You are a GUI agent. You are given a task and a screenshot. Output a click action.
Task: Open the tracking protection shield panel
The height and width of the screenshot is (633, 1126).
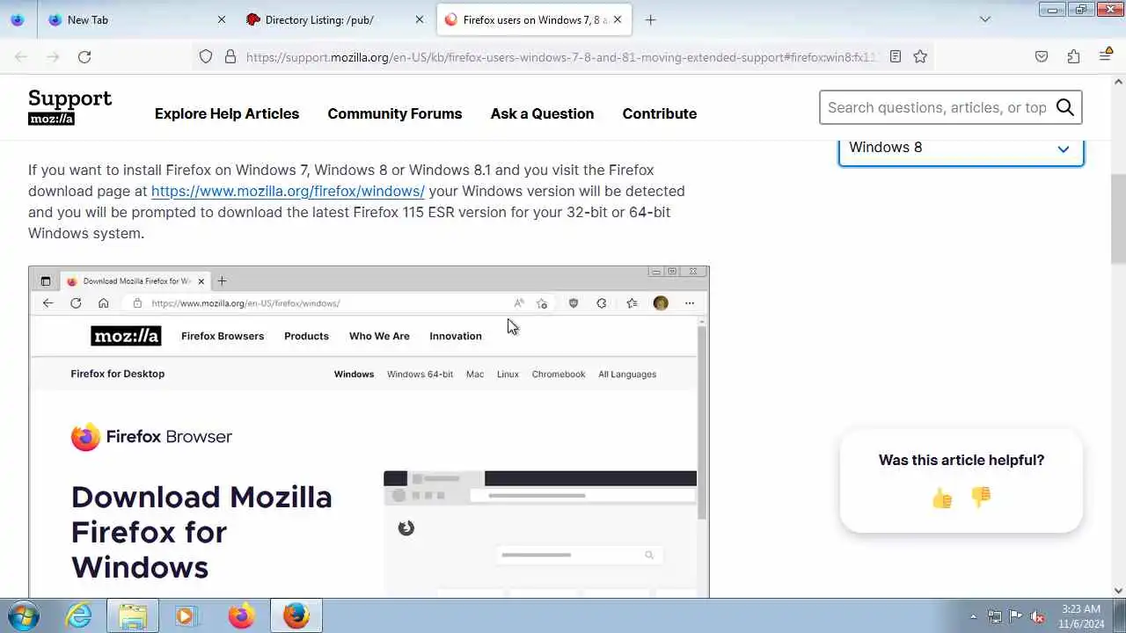coord(206,56)
